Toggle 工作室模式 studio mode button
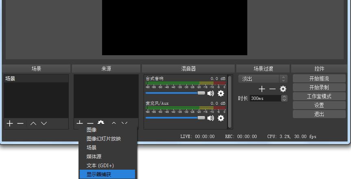 [x=319, y=96]
